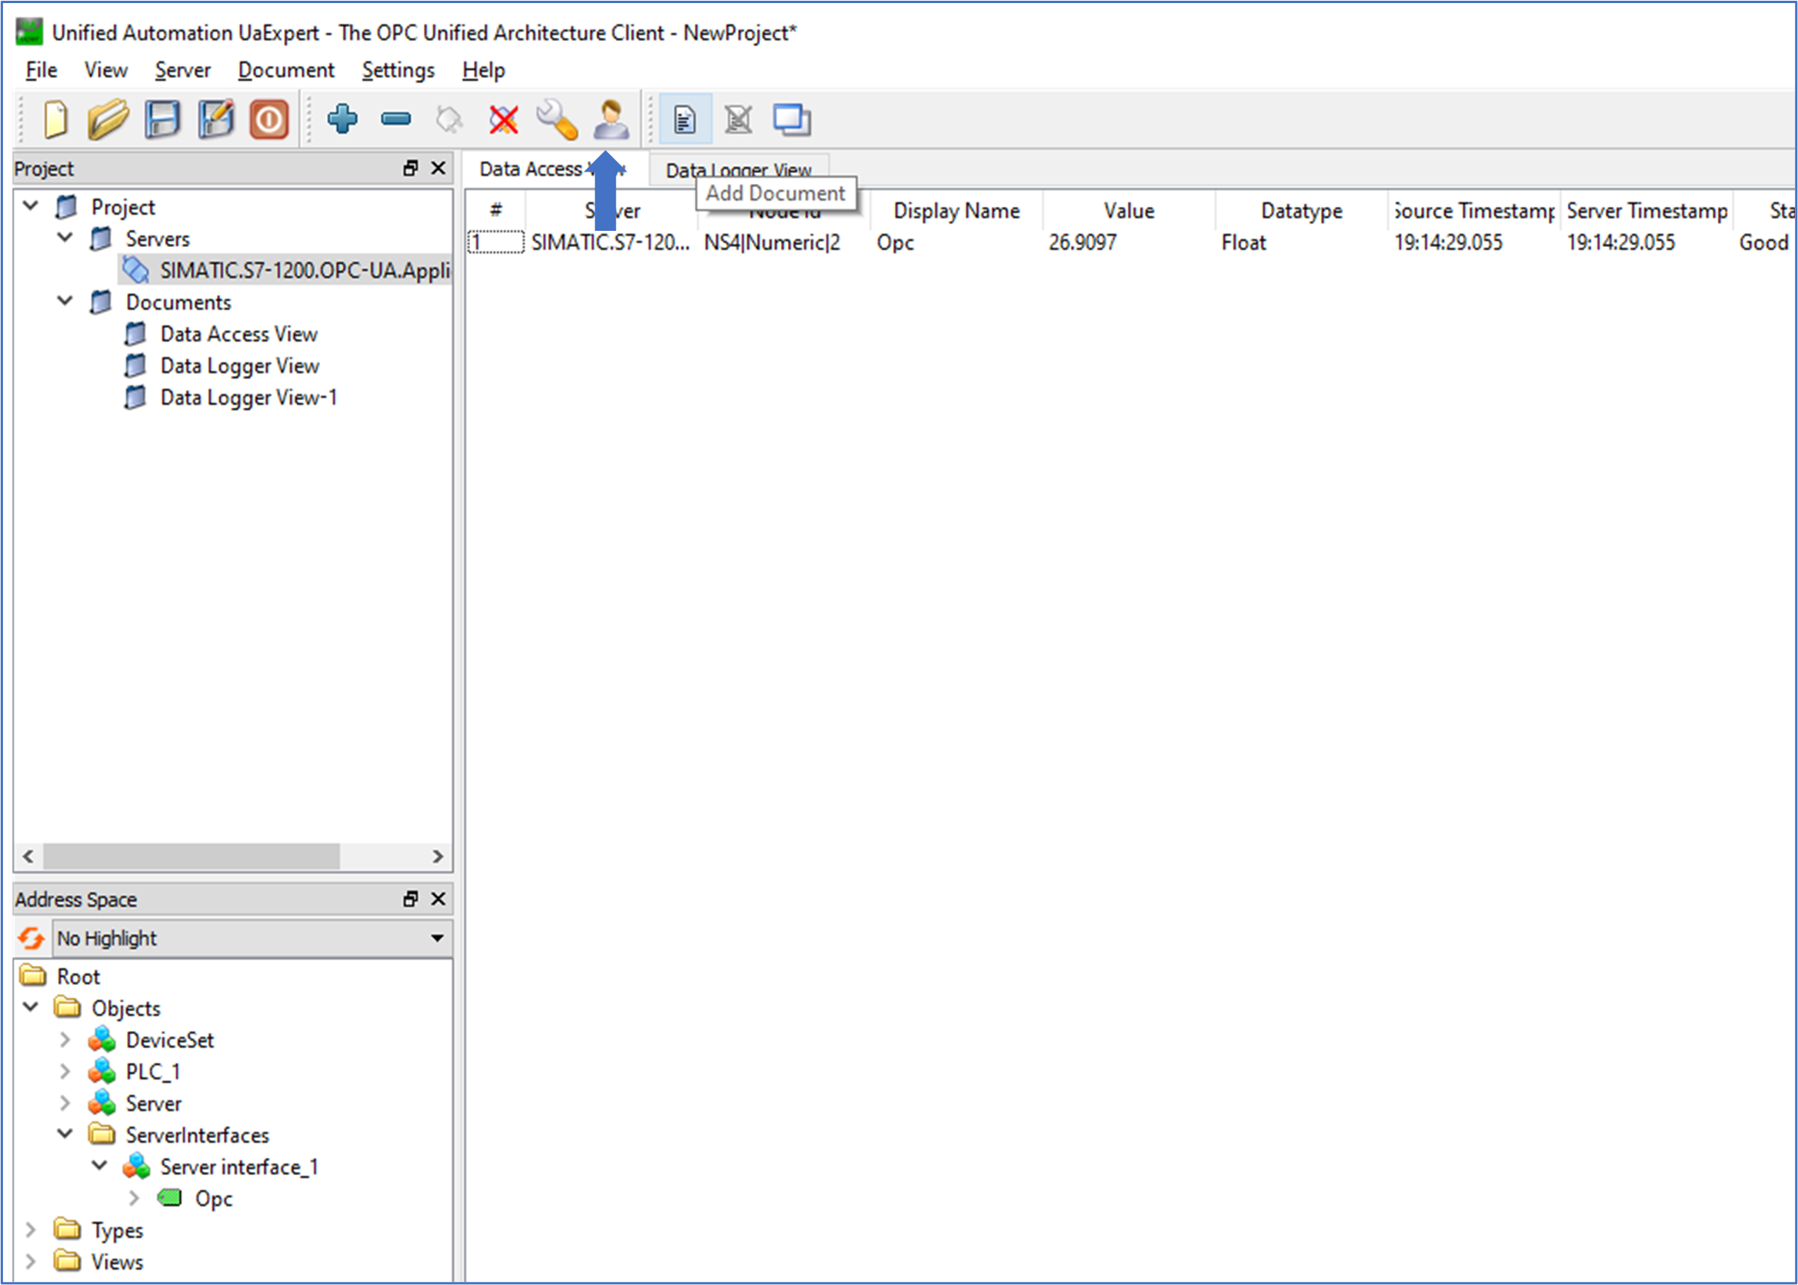Click the Change User person icon

(611, 120)
